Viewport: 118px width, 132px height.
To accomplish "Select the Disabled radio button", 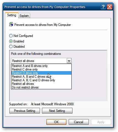I will 11,47.
